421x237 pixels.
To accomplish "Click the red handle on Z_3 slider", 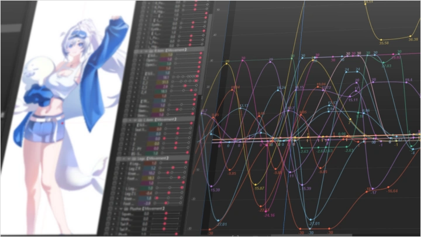I will click(x=185, y=85).
